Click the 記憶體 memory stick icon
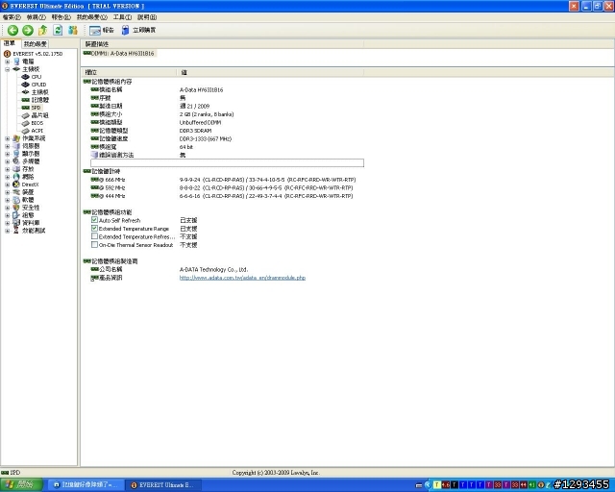Screen dimensions: 615x492 pyautogui.click(x=26, y=100)
